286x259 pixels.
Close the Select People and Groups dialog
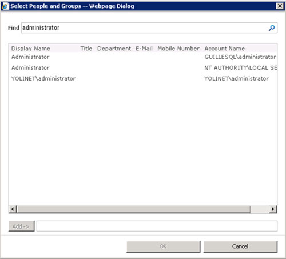(x=280, y=6)
